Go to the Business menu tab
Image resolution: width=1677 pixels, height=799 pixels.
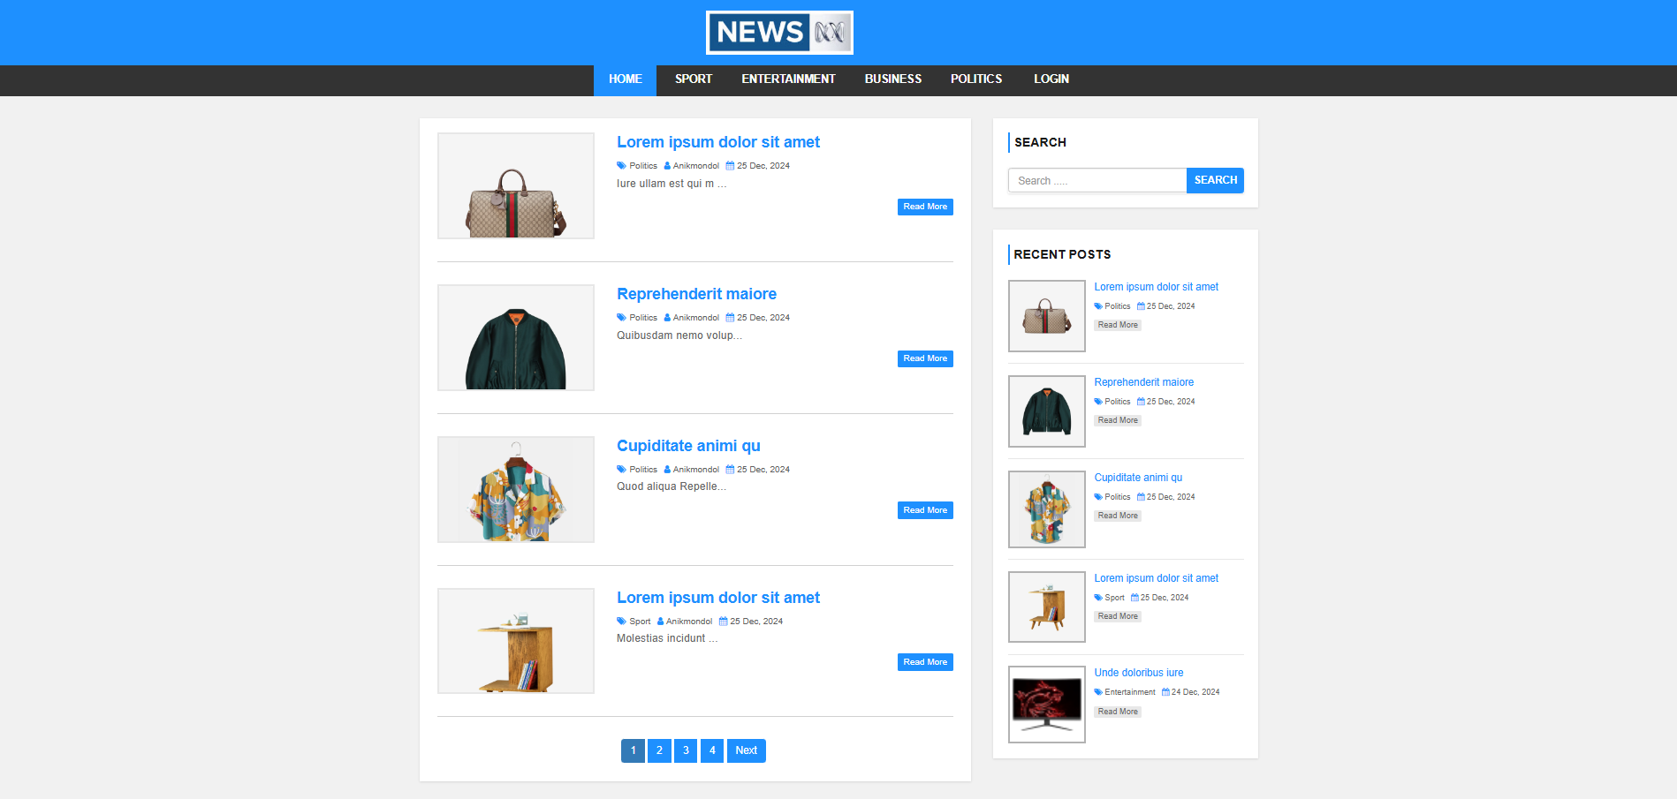(x=892, y=79)
